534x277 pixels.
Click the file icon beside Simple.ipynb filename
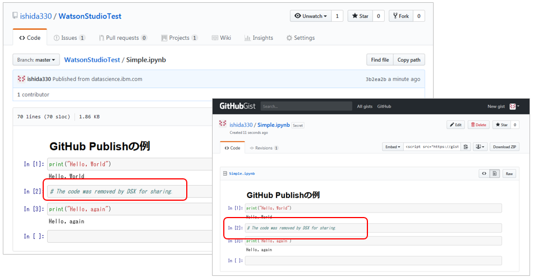(225, 174)
